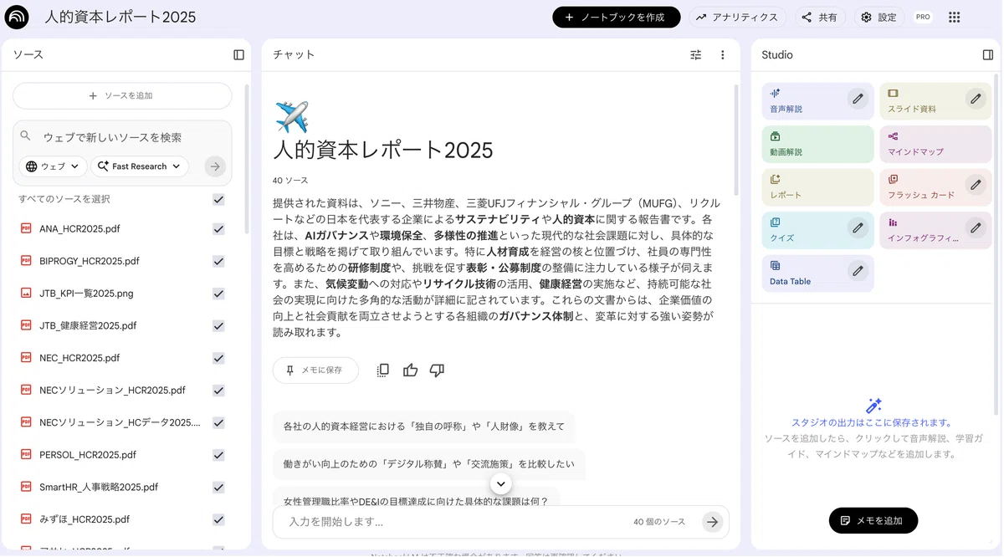The image size is (1004, 557).
Task: Open 設定 settings
Action: (x=878, y=17)
